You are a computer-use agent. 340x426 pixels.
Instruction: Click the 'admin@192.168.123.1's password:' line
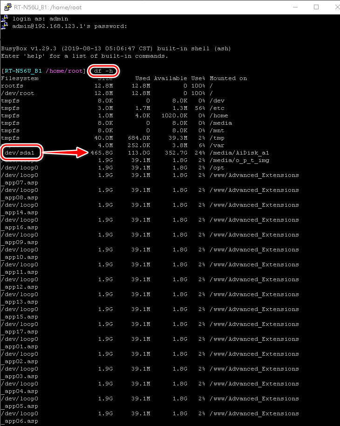point(69,27)
